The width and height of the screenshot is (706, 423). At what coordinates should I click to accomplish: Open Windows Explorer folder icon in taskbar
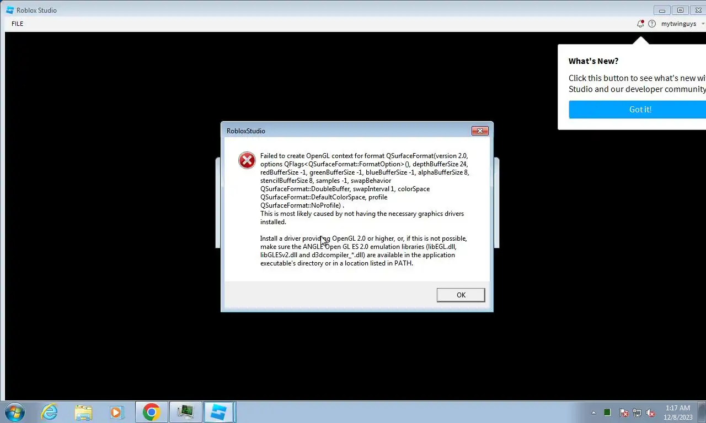pyautogui.click(x=83, y=412)
